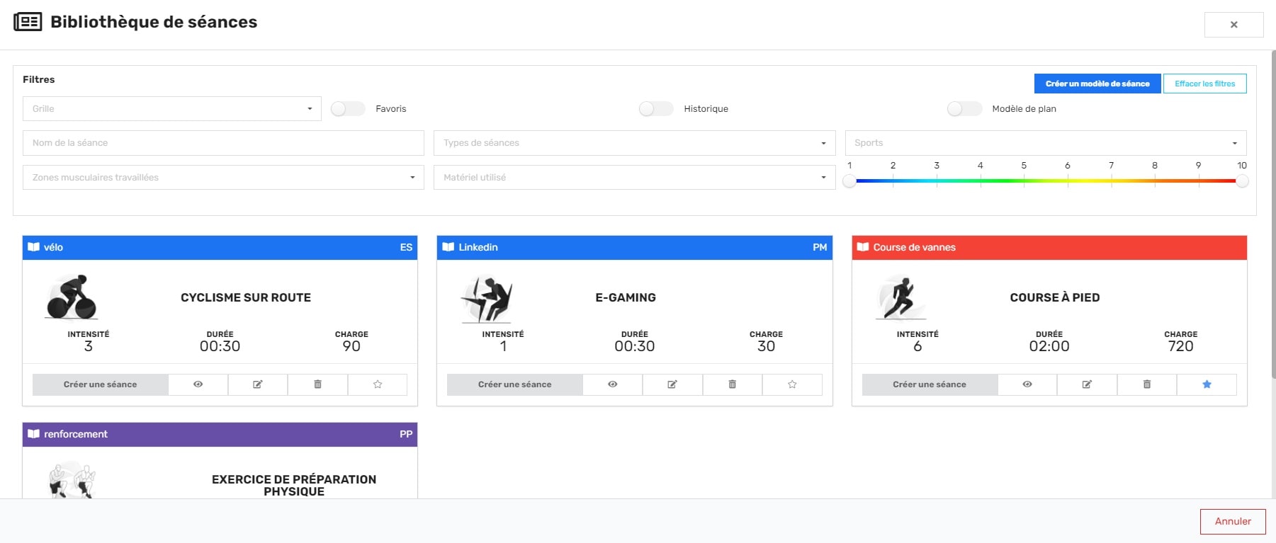This screenshot has height=543, width=1276.
Task: Click the E-GAMING sport label
Action: 626,297
